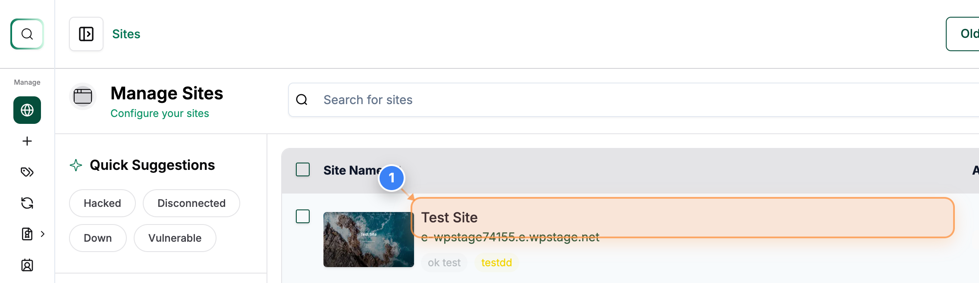Open the Test Site thumbnail preview
This screenshot has height=283, width=979.
(x=369, y=240)
